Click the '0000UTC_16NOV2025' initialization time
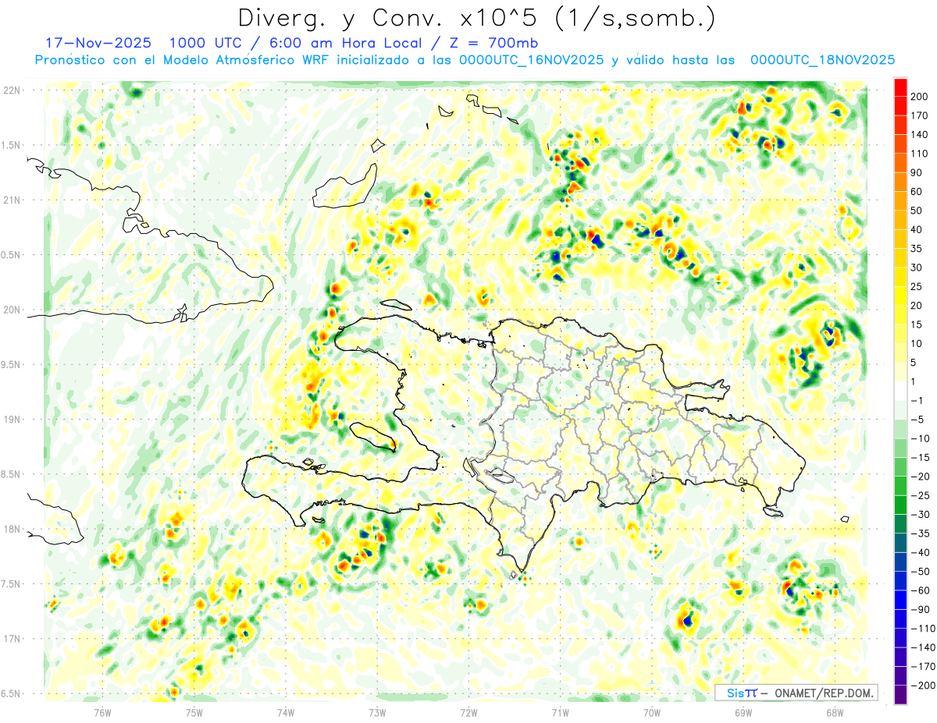 tap(531, 60)
